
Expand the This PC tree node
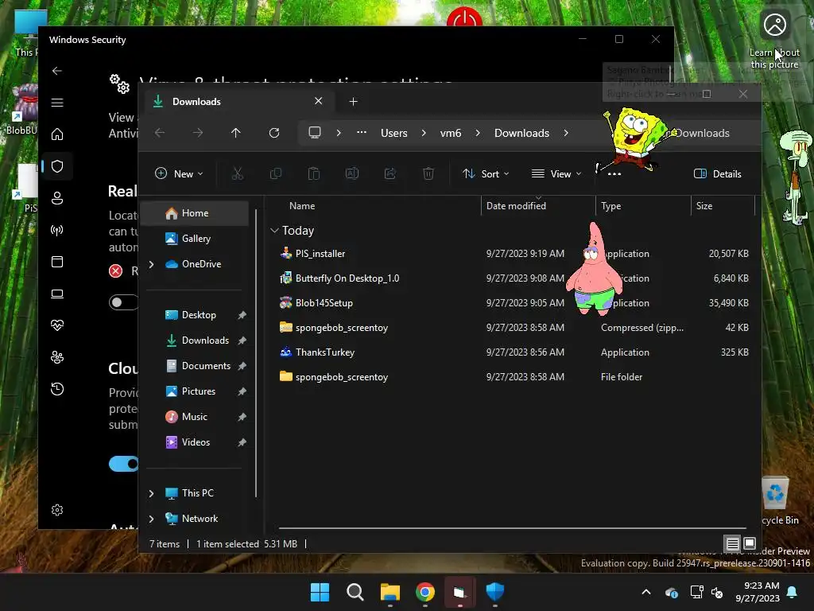pyautogui.click(x=152, y=493)
